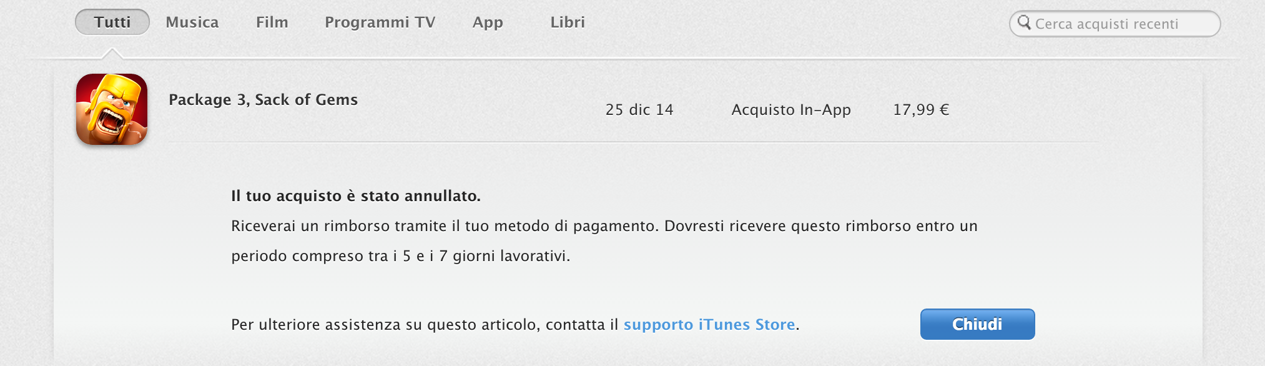View the Libri tab
1265x366 pixels.
click(568, 22)
